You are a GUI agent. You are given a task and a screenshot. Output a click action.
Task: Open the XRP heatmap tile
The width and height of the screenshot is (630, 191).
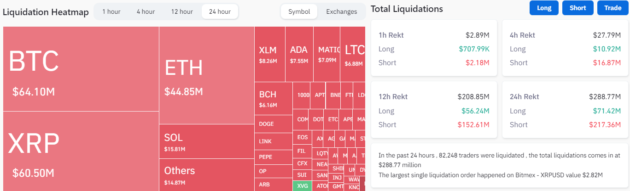(x=81, y=152)
